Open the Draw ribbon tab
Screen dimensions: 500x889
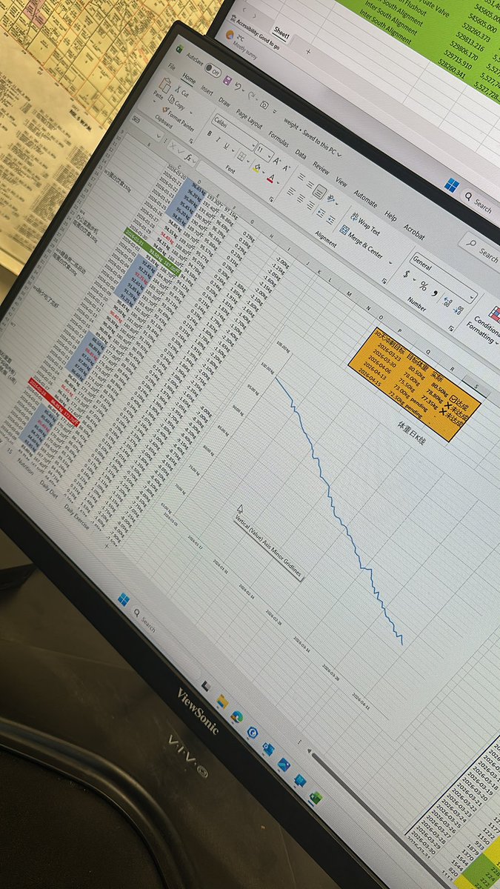[x=224, y=101]
